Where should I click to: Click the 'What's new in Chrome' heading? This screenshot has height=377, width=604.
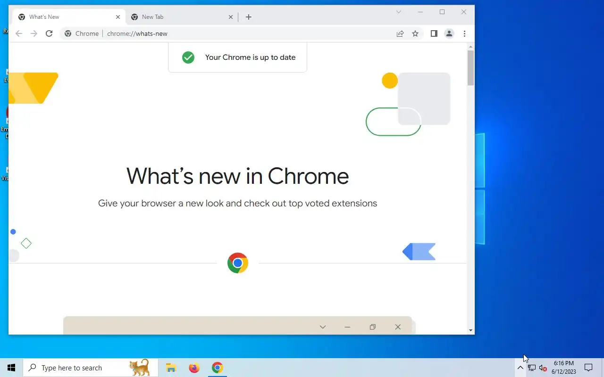[237, 176]
